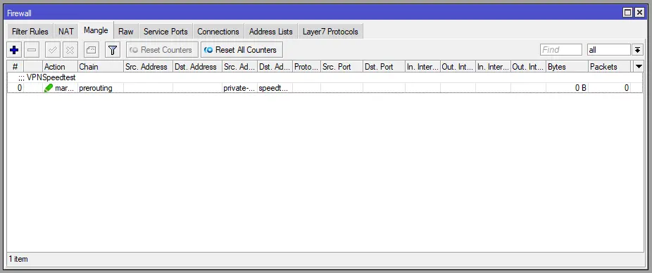The image size is (652, 273).
Task: Enable selected rule with checkmark icon
Action: [x=52, y=50]
